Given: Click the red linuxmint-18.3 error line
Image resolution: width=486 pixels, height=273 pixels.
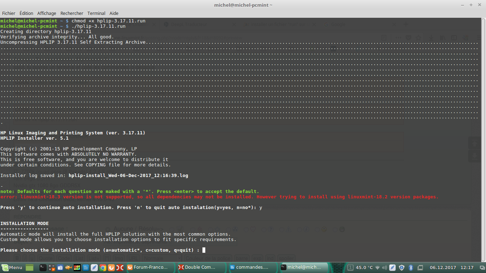Looking at the screenshot, I should 220,197.
